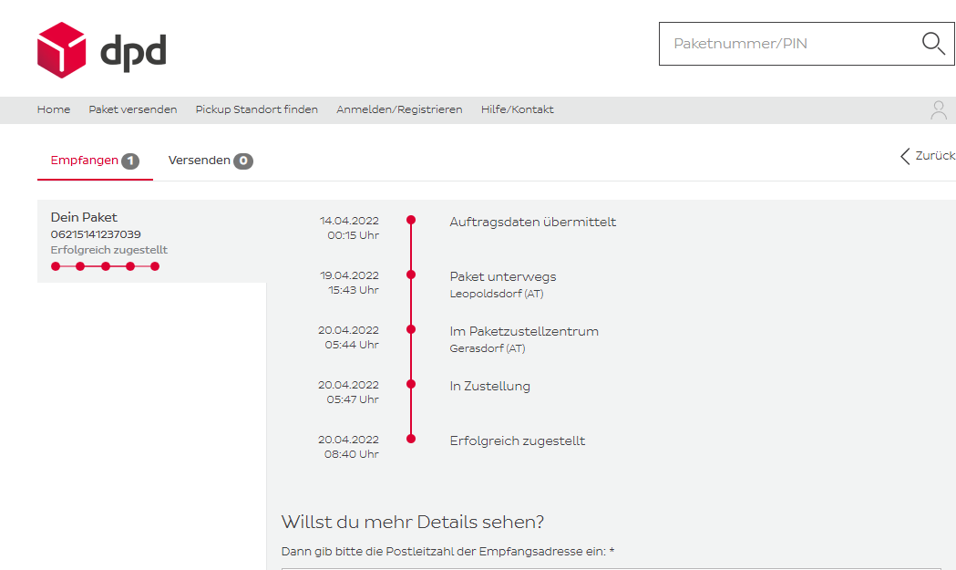The image size is (956, 570).
Task: Open Anmelden/Registrieren link
Action: (x=399, y=109)
